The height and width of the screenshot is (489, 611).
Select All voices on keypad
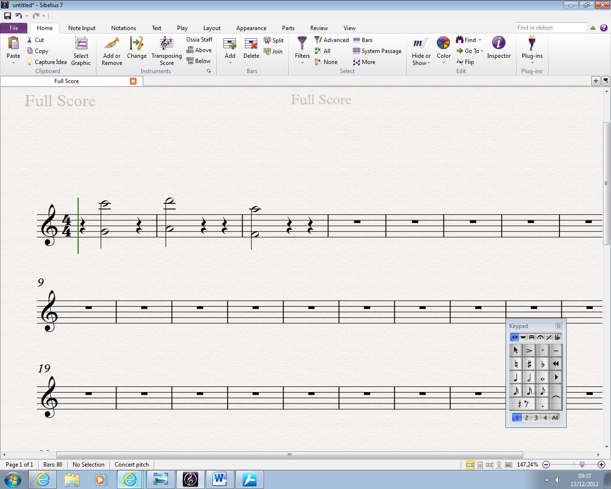point(555,418)
